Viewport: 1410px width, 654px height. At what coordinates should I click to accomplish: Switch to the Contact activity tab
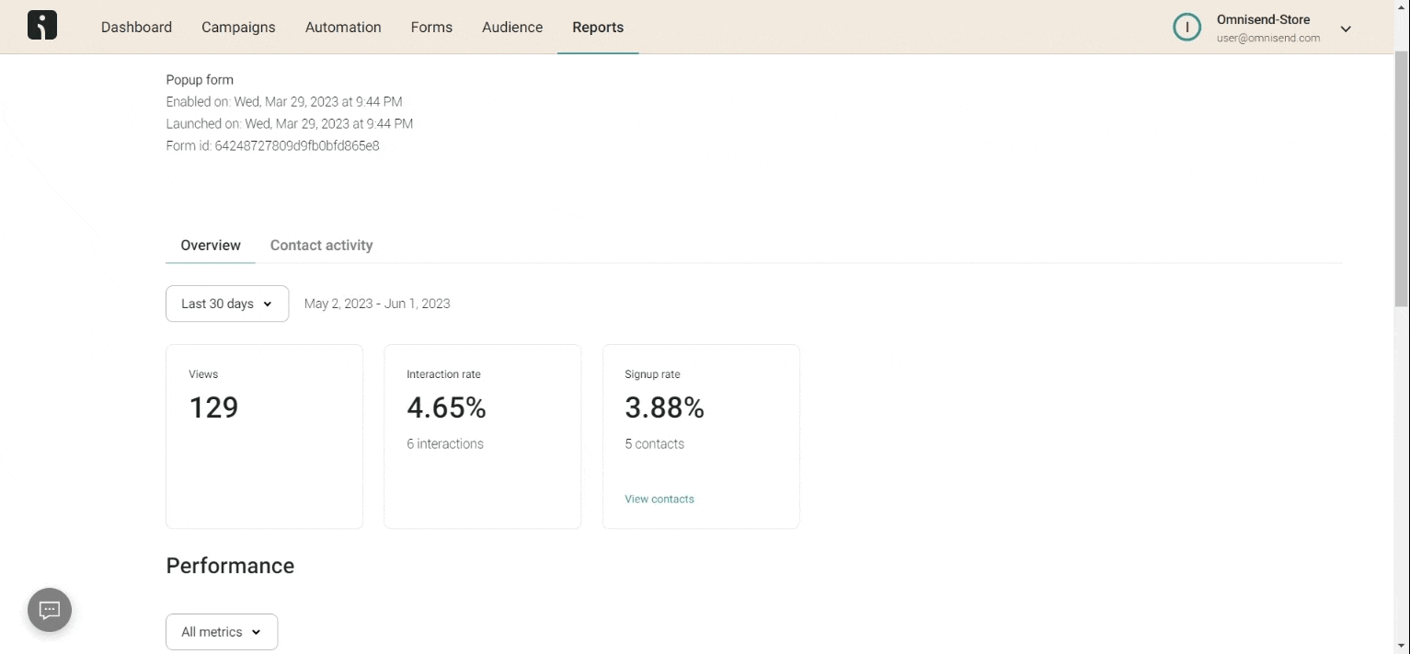321,246
